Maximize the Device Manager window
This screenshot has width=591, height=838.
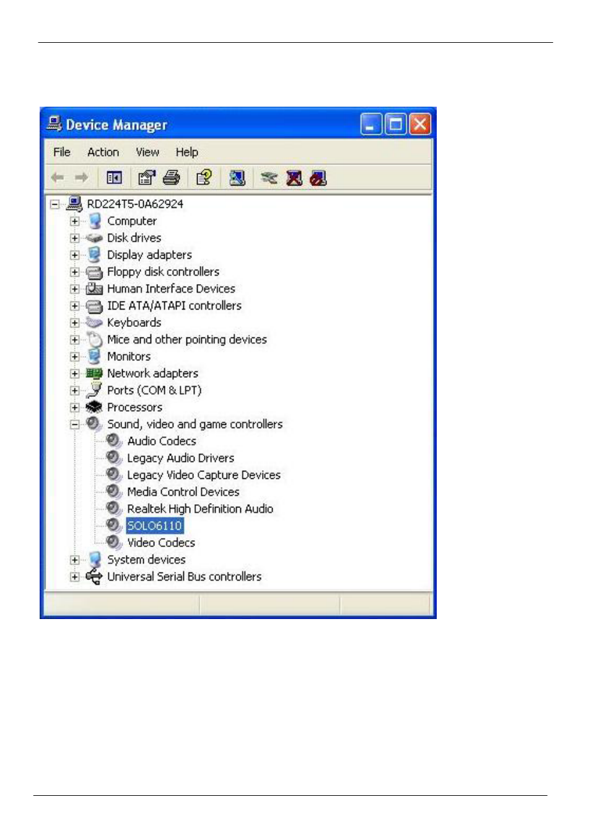[x=395, y=125]
